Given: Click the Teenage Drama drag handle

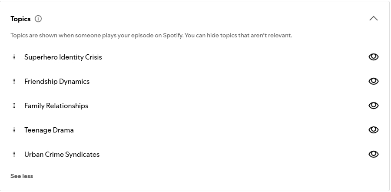Looking at the screenshot, I should point(14,130).
